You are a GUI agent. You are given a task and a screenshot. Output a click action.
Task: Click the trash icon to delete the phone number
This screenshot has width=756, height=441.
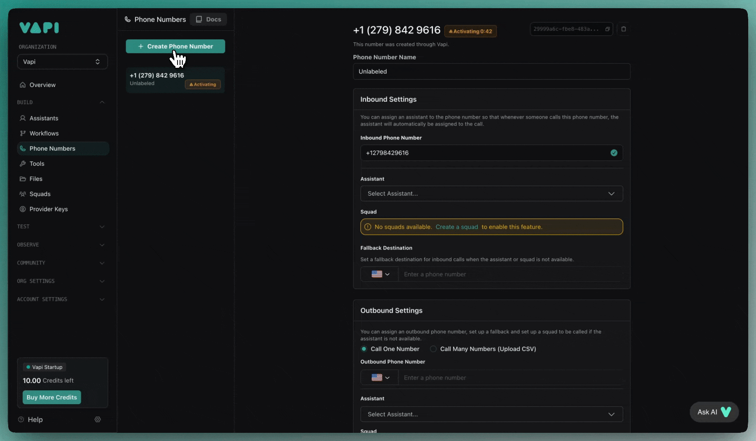coord(623,29)
